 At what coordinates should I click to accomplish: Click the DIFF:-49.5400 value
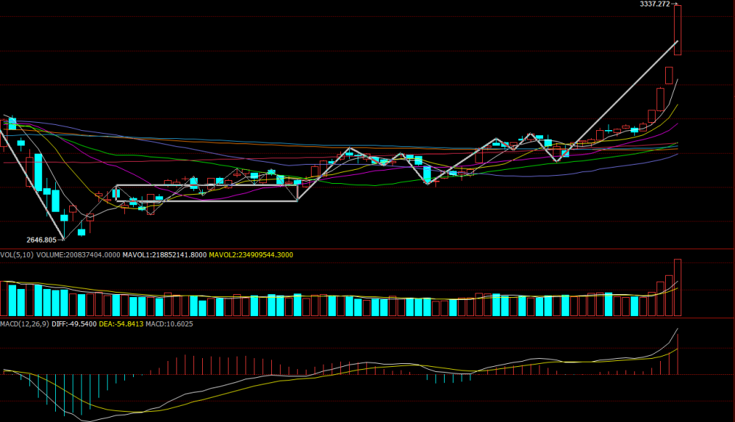(74, 323)
